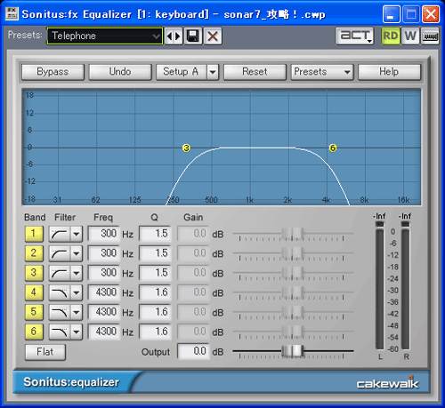Click band 6 Q field 1.6
The height and width of the screenshot is (408, 445).
pos(155,332)
